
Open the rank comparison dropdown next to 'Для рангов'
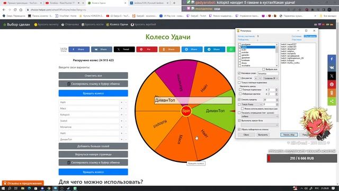258,78
